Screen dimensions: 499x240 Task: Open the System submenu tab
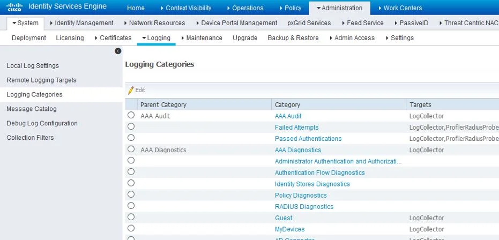pyautogui.click(x=26, y=23)
